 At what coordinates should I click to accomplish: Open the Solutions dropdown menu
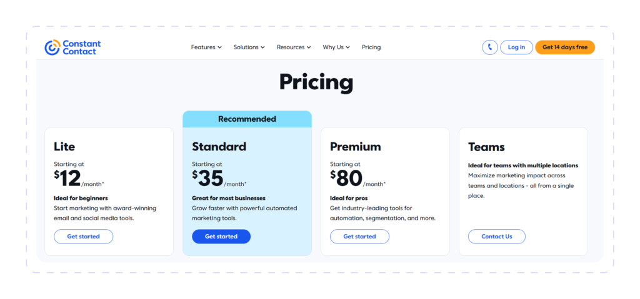pos(249,47)
